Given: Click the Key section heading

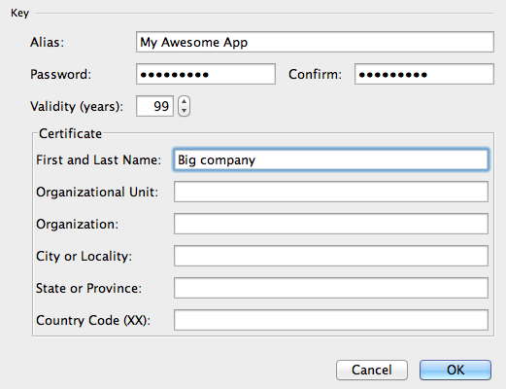Looking at the screenshot, I should pos(19,13).
